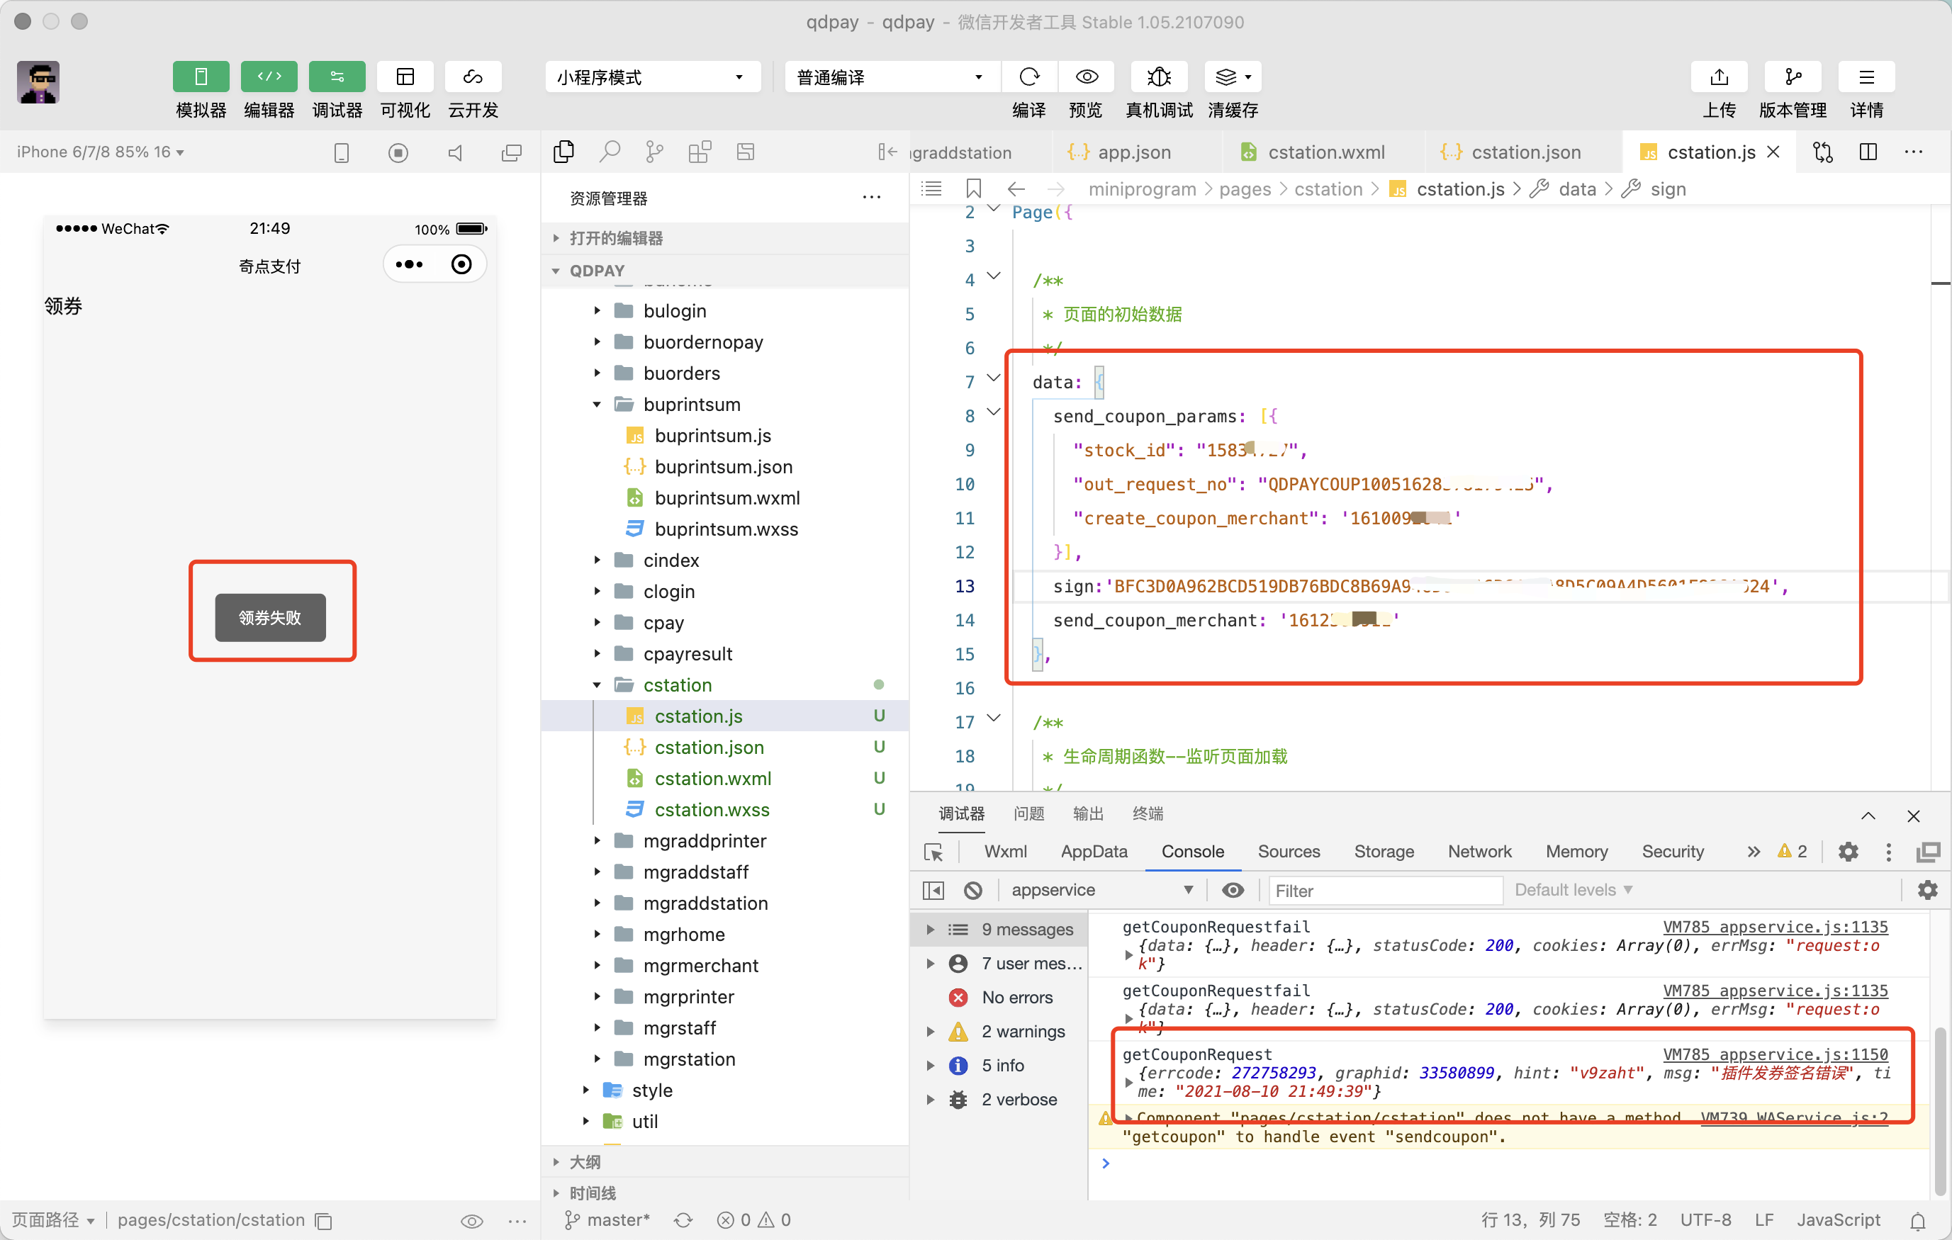
Task: Click the search icon in the sidebar
Action: coord(609,152)
